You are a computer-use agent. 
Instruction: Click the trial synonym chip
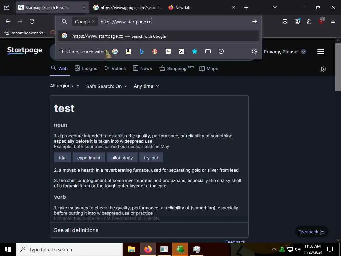[x=62, y=158]
